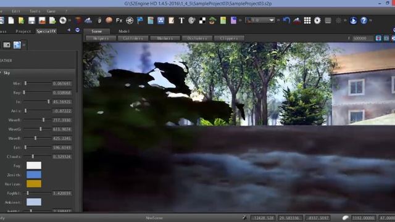Toggle the Colliders button
This screenshot has width=395, height=222.
click(133, 38)
